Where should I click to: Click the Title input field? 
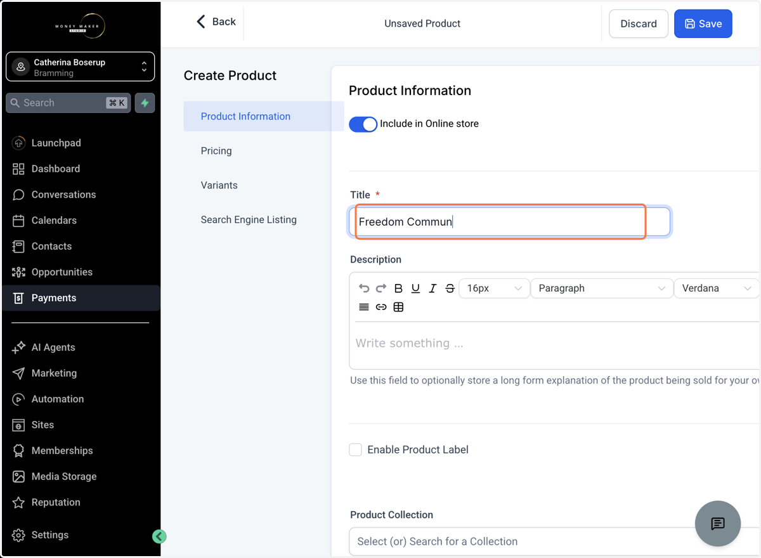(x=509, y=222)
